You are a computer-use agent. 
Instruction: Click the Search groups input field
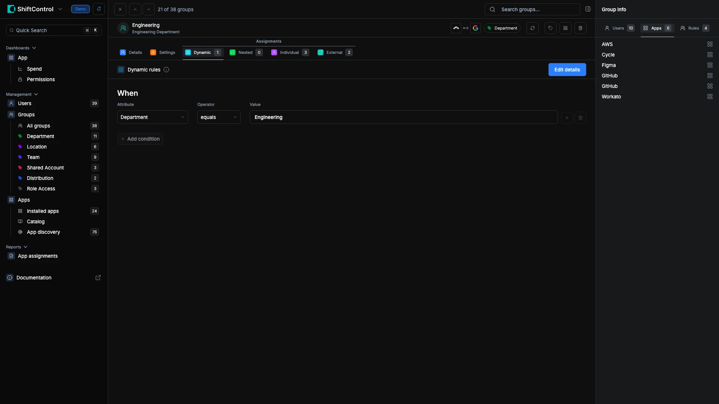(x=532, y=9)
